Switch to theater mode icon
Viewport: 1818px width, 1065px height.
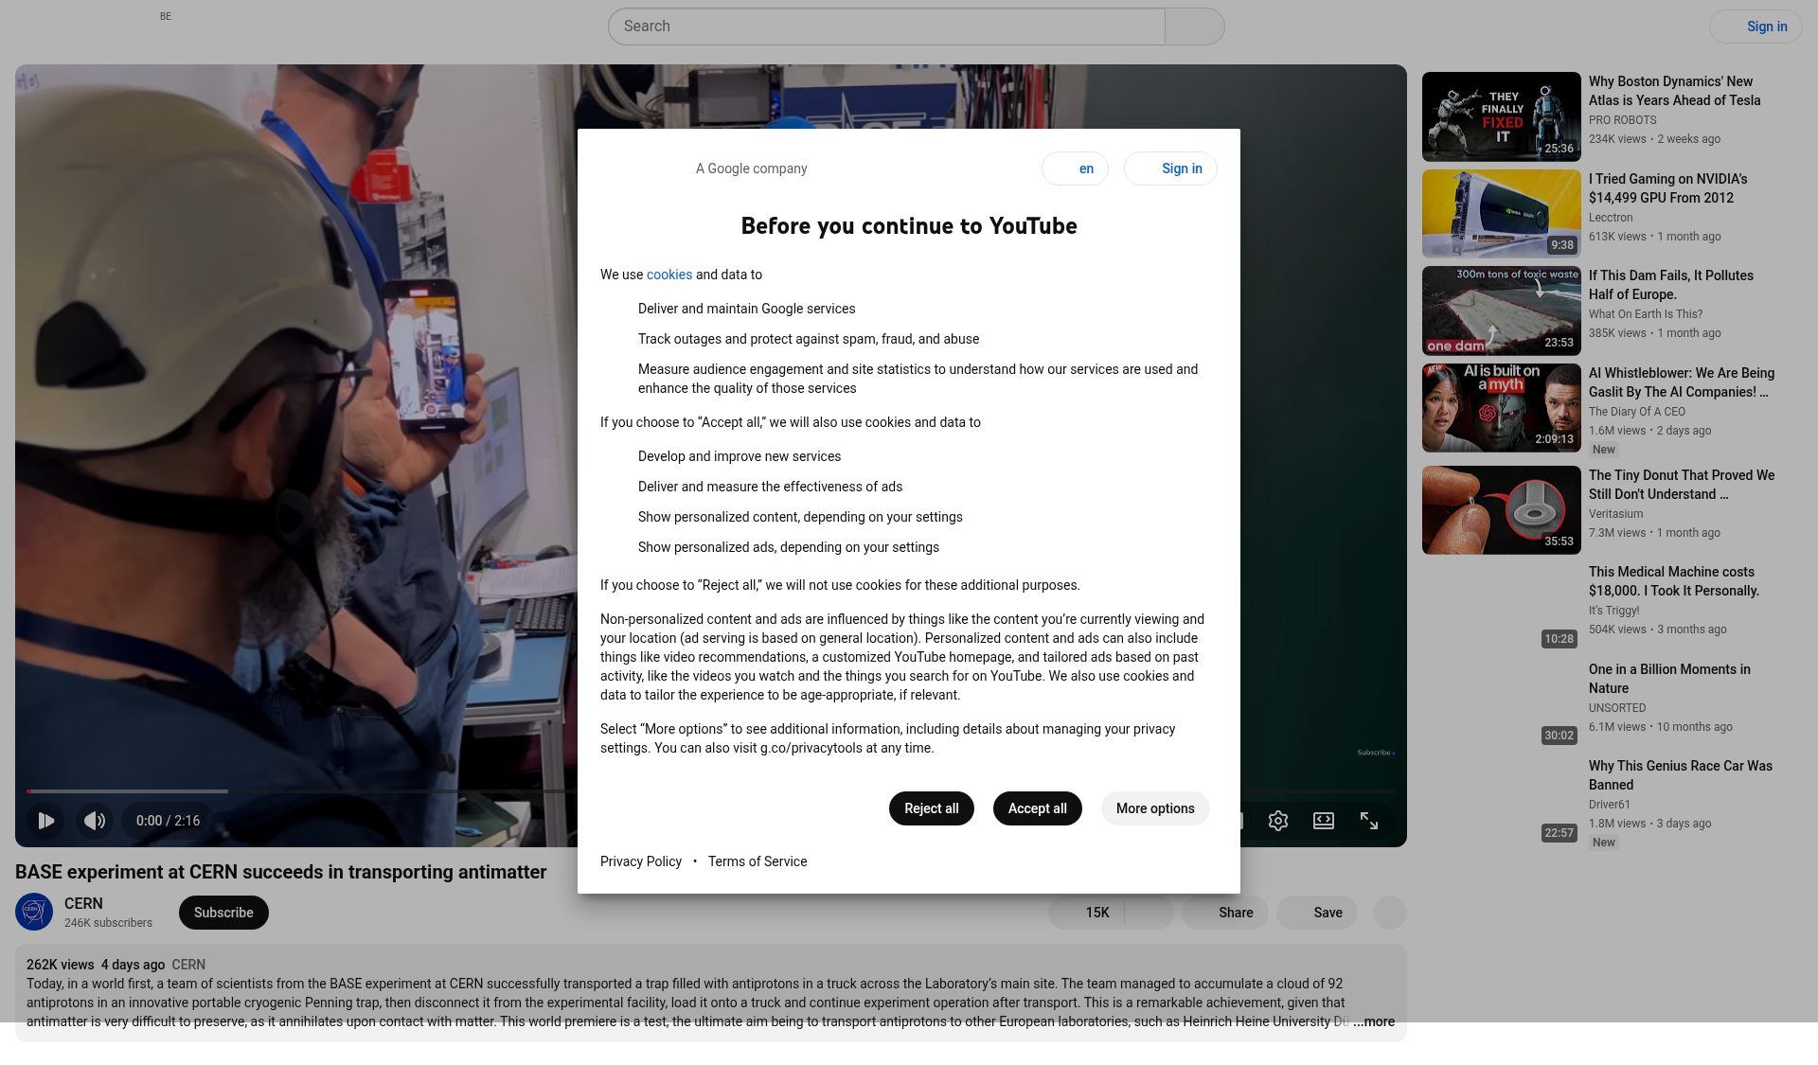[x=1324, y=821]
